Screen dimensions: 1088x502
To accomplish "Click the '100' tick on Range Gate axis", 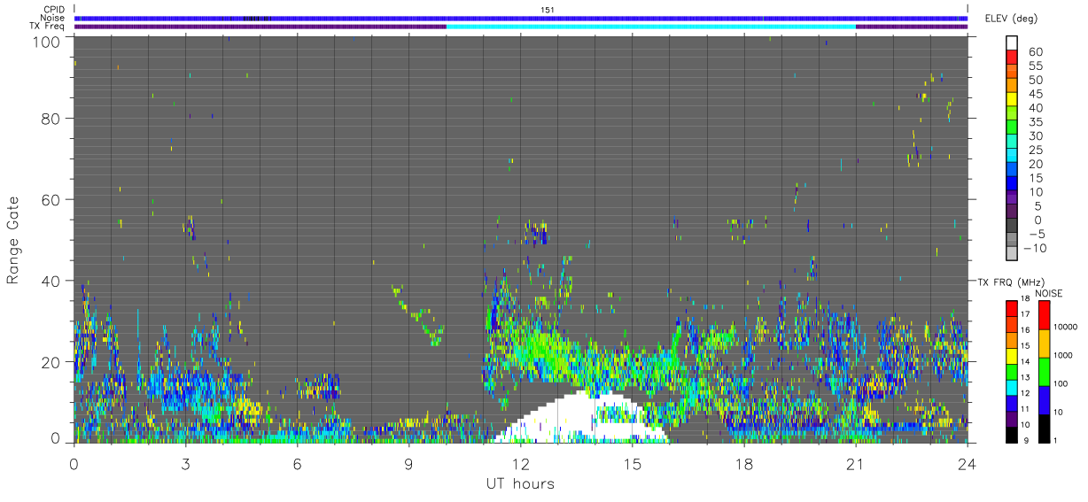I will pos(45,42).
